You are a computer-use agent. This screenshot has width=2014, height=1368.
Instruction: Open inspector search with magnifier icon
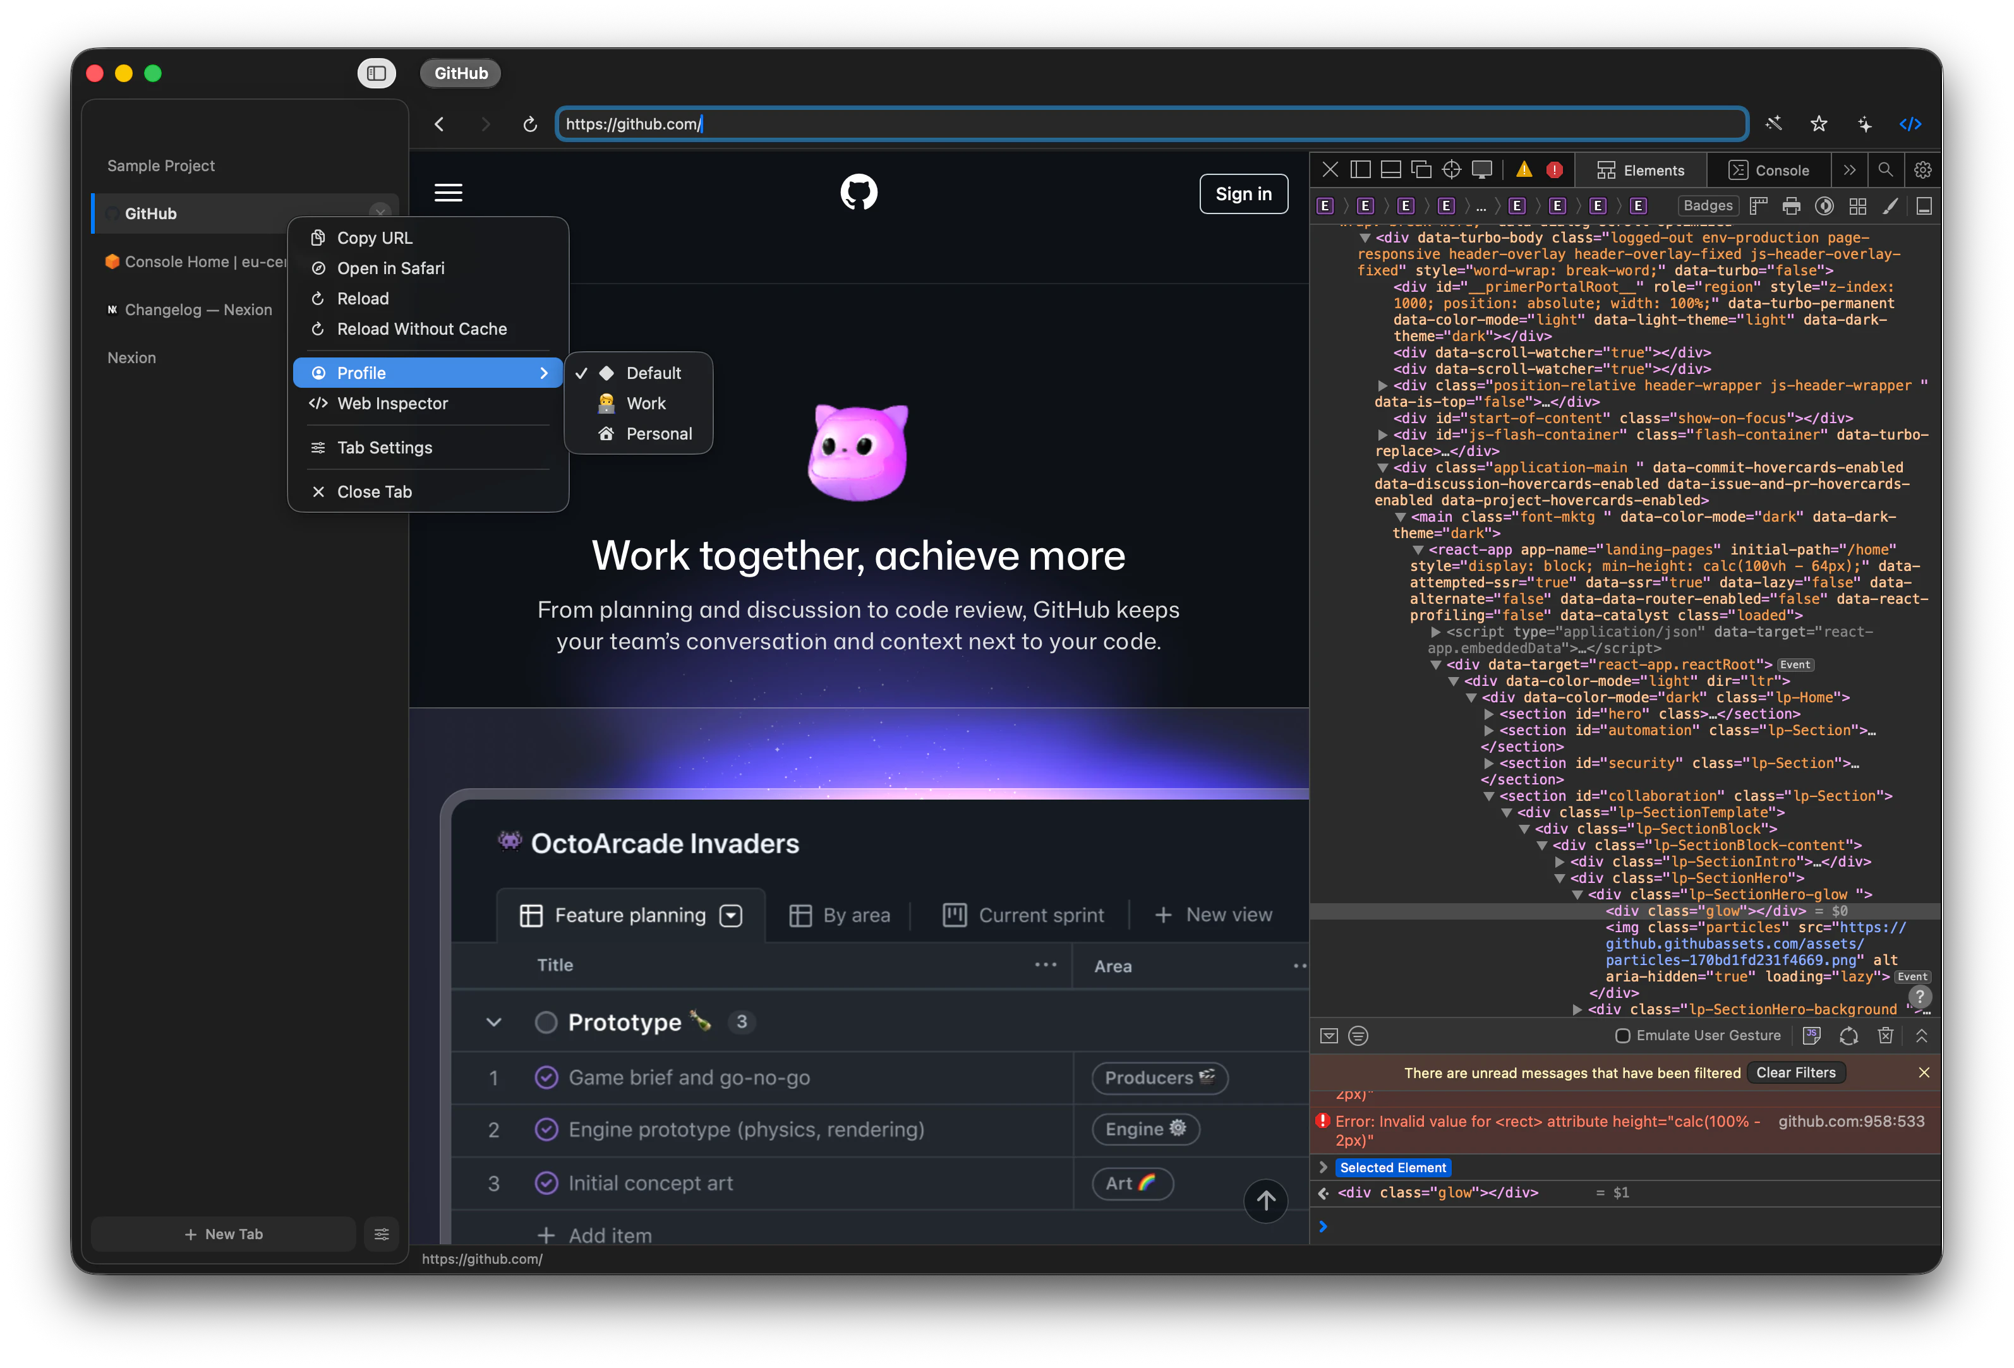pos(1885,170)
